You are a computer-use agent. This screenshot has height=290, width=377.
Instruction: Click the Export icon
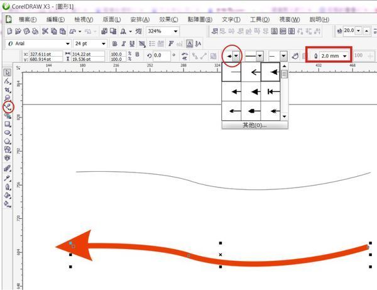coord(113,31)
